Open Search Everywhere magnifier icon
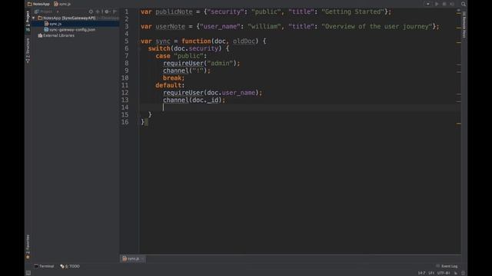Viewport: 492px width, 276px height. pos(464,4)
